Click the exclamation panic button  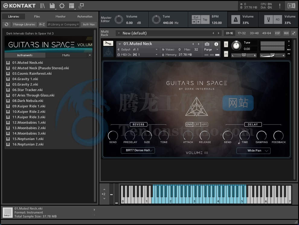click(x=280, y=6)
